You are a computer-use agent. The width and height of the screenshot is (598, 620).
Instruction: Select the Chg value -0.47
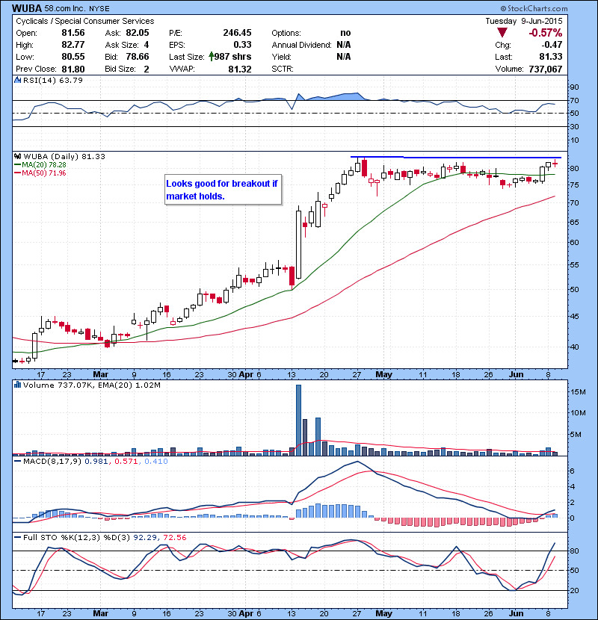552,45
